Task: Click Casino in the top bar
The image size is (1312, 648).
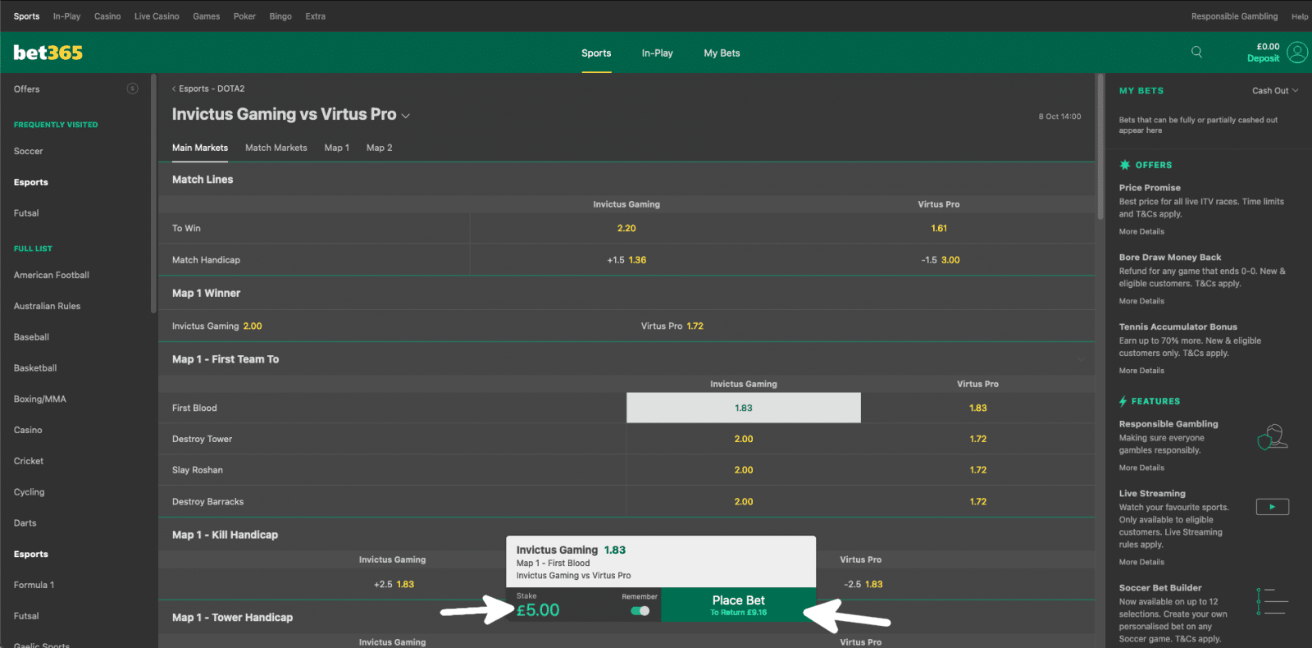Action: [x=107, y=16]
